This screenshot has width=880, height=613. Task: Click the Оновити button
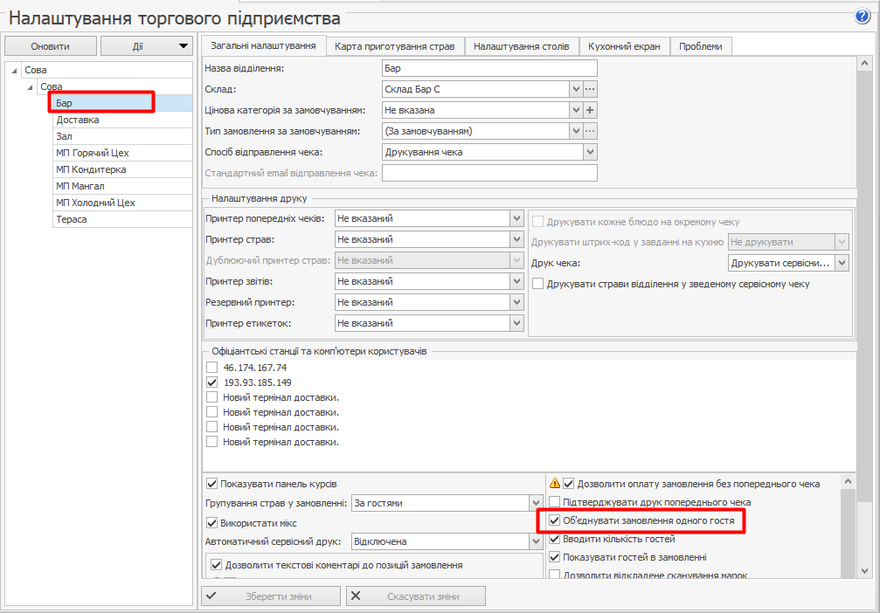pos(50,46)
